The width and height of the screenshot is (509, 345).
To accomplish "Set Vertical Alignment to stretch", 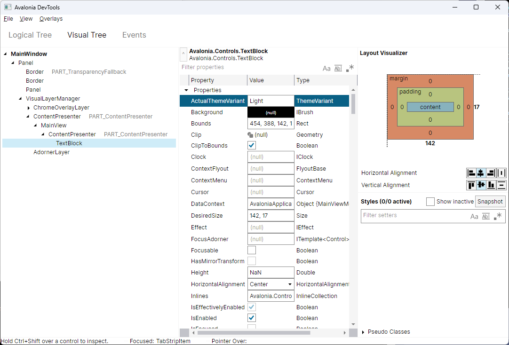I will (501, 185).
